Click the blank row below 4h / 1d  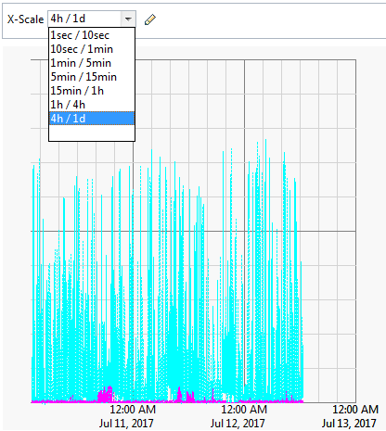(92, 133)
